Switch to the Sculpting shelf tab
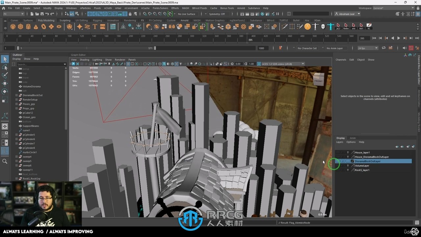Screen dimensions: 421x237 click(x=65, y=20)
